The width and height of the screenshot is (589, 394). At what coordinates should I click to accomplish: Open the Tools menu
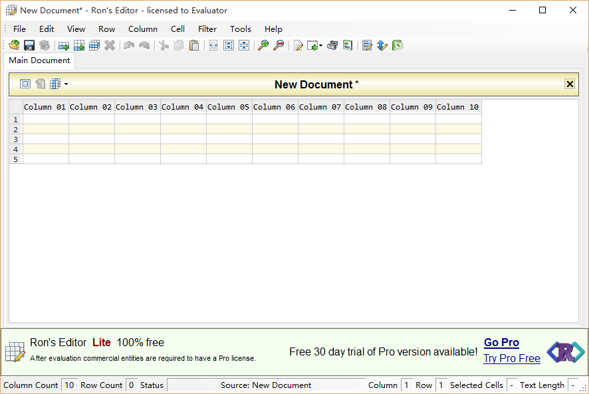pos(241,29)
